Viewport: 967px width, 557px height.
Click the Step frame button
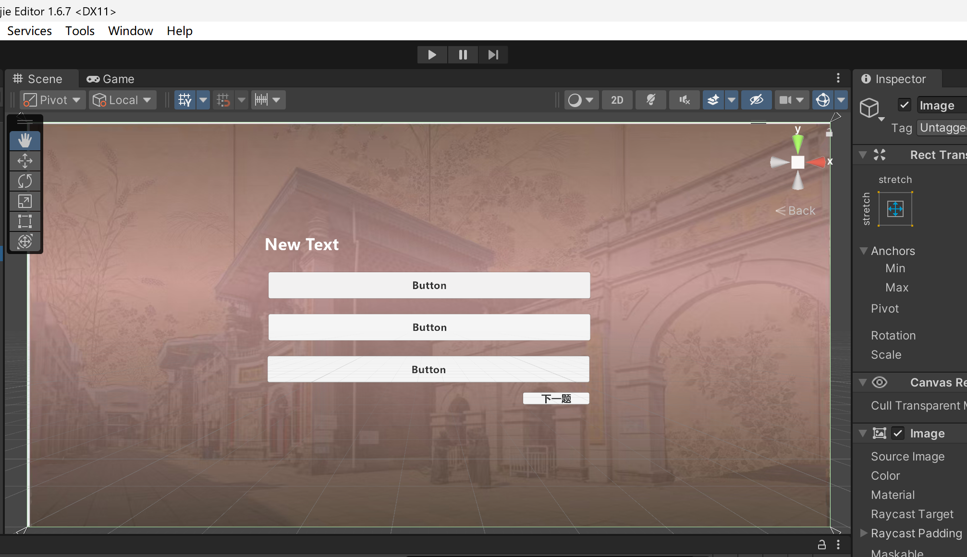493,55
